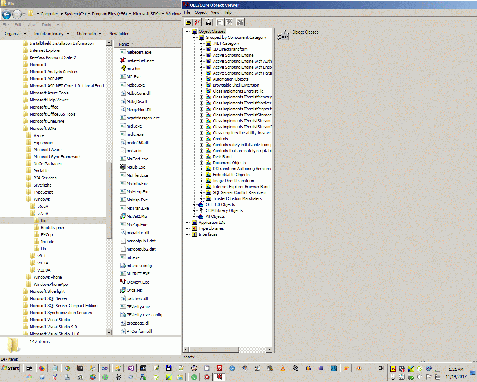Click the mc.chm help file icon
Image resolution: width=477 pixels, height=382 pixels.
tap(123, 68)
